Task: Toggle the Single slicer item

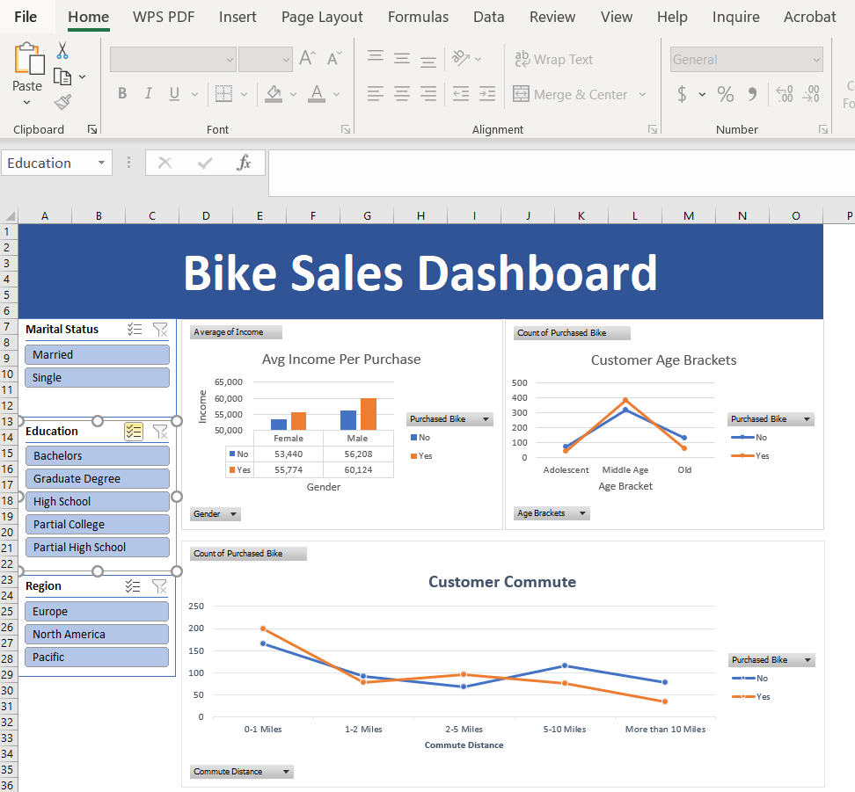Action: point(97,378)
